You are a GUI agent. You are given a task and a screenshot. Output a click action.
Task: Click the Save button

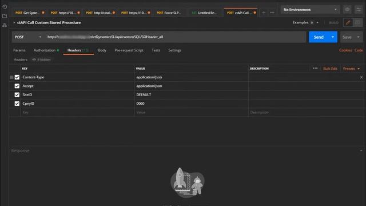point(347,37)
